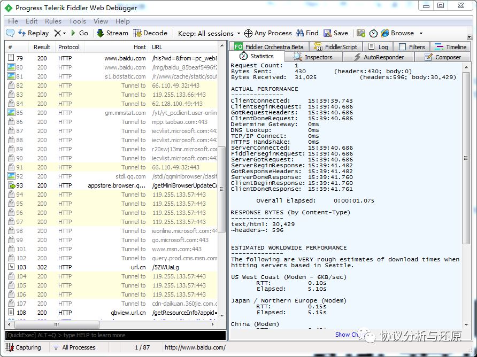Open the Edit menu
This screenshot has width=477, height=357.
pyautogui.click(x=32, y=21)
